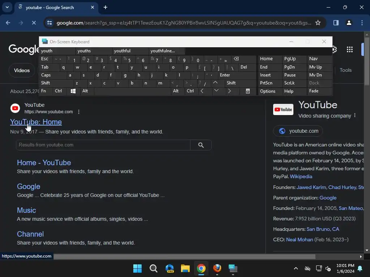Open Chrome three-dot menu
The height and width of the screenshot is (277, 370).
pyautogui.click(x=362, y=23)
